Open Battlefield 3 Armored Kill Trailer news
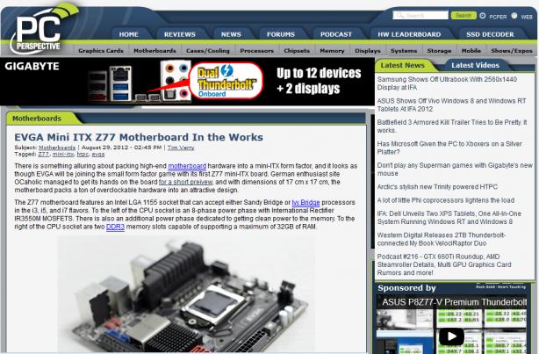The image size is (539, 354). pos(452,126)
